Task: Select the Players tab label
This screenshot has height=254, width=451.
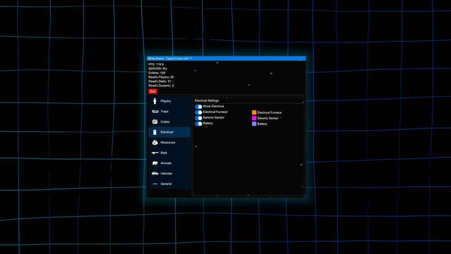Action: click(166, 101)
